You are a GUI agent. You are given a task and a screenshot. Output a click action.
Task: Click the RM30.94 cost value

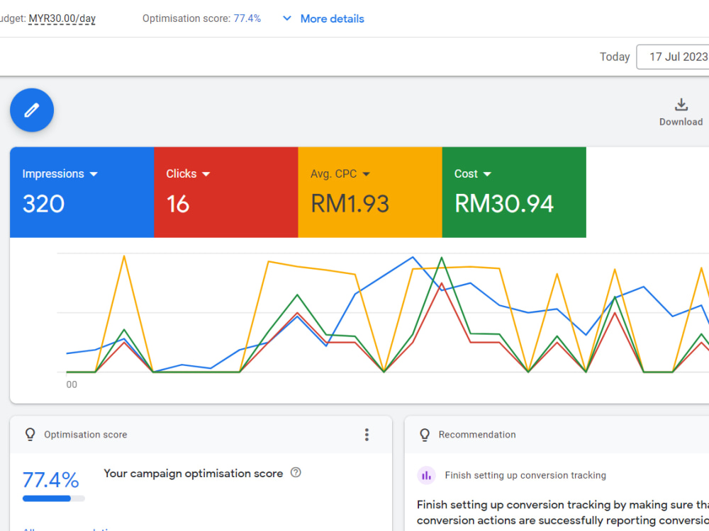coord(503,204)
